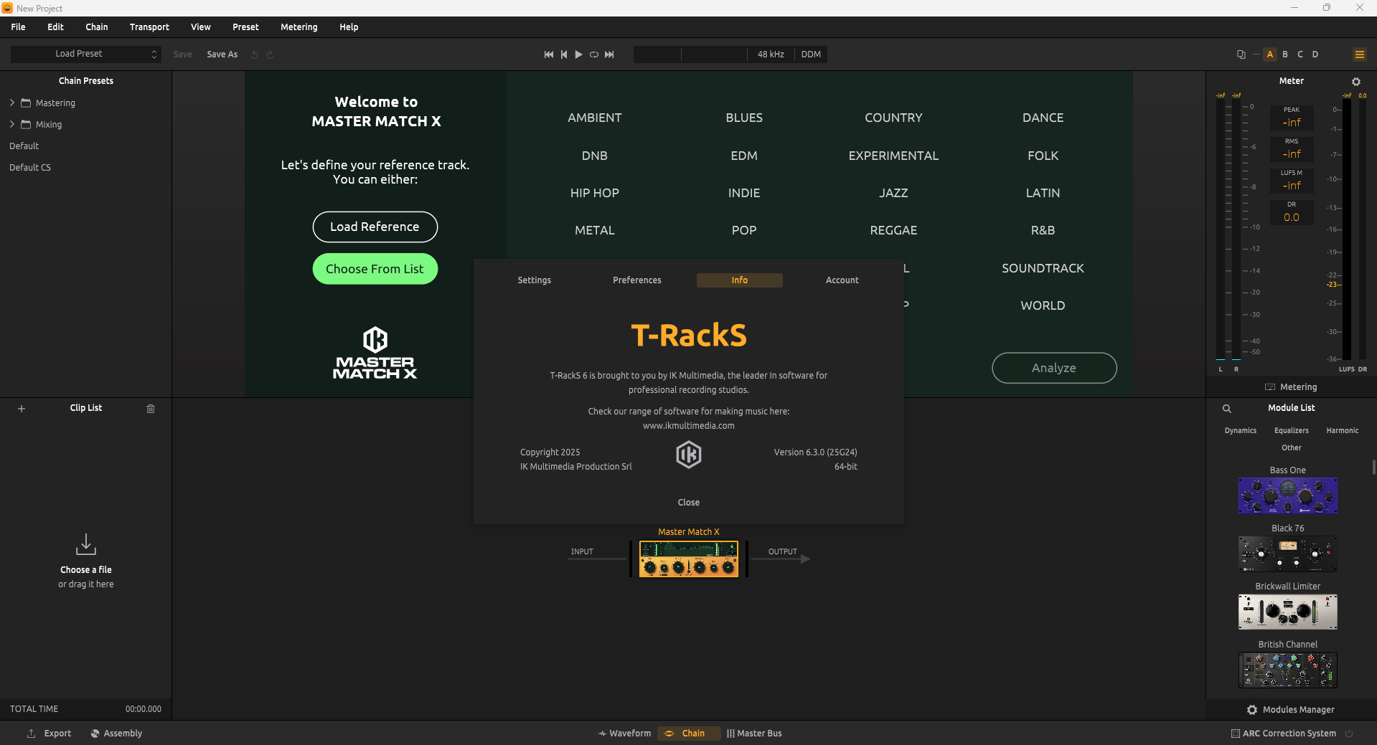Select the Master Match X module in chain
1377x745 pixels.
(x=689, y=559)
